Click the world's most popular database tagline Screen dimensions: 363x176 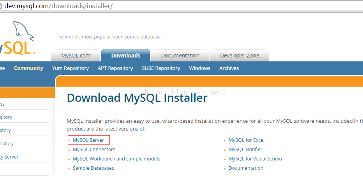click(108, 37)
